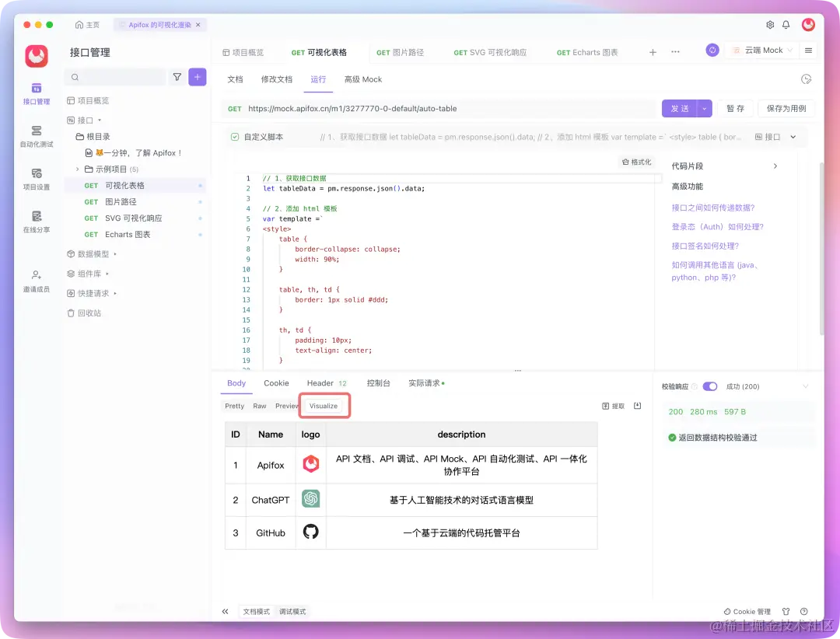The height and width of the screenshot is (639, 840).
Task: Click the 邀请成员 sidebar icon
Action: pyautogui.click(x=37, y=281)
